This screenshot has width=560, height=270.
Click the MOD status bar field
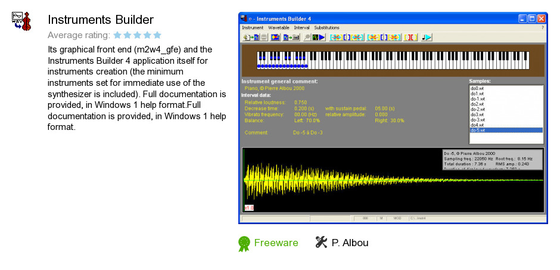pos(397,218)
